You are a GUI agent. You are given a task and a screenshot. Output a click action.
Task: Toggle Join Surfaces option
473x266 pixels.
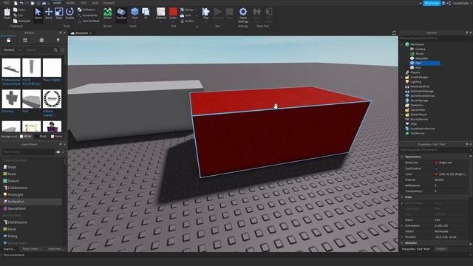click(x=89, y=21)
